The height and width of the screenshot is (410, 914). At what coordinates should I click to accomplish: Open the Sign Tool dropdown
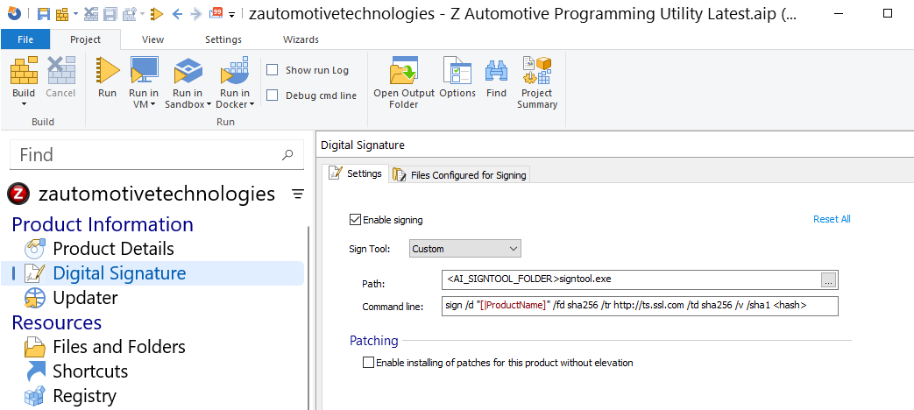click(x=465, y=249)
